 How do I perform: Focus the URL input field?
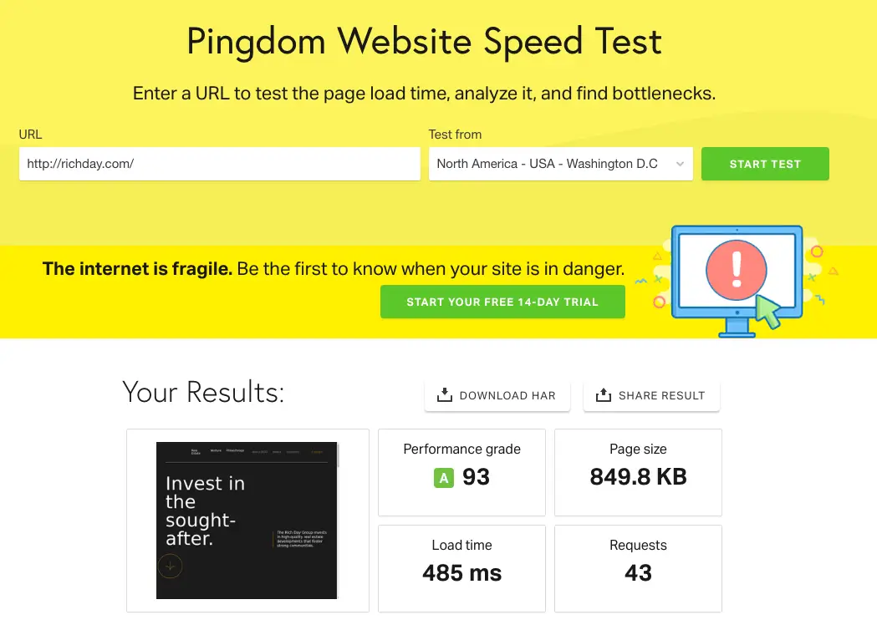click(219, 164)
